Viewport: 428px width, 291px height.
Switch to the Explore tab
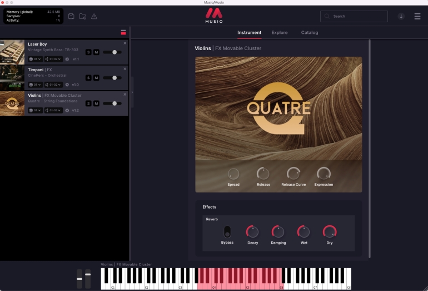[x=279, y=32]
